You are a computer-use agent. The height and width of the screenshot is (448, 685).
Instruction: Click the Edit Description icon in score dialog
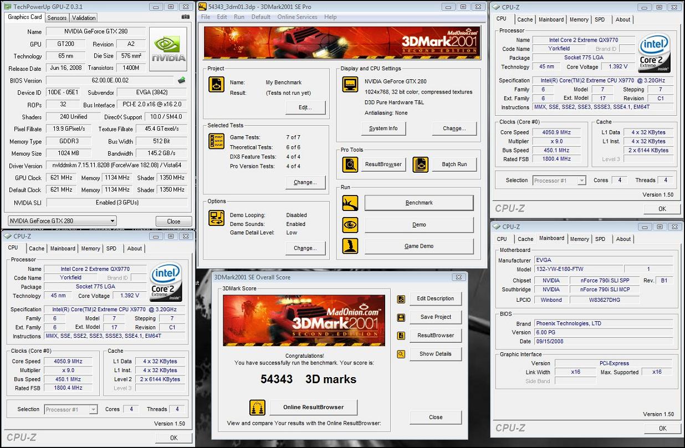(401, 299)
